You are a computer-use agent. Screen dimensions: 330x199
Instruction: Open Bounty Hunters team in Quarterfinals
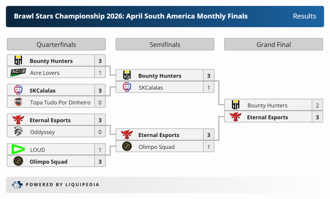click(x=51, y=61)
